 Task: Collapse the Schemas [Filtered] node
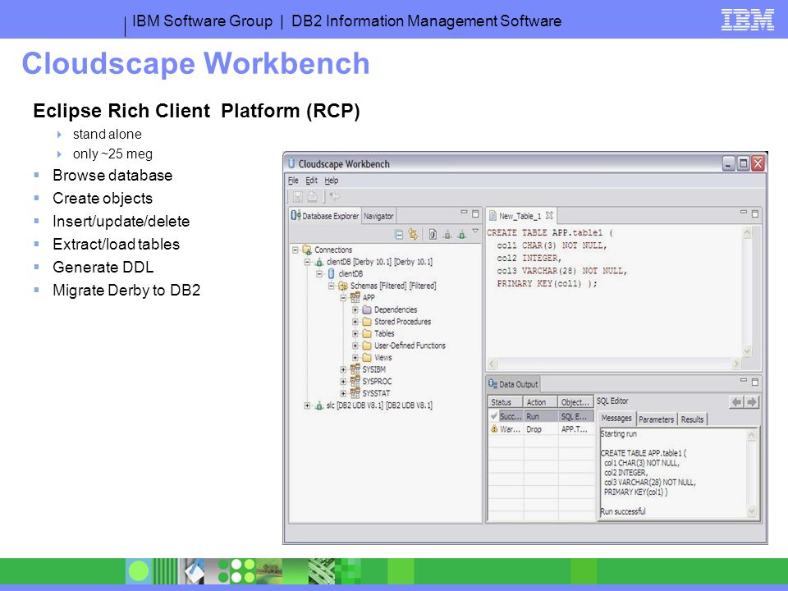[331, 286]
